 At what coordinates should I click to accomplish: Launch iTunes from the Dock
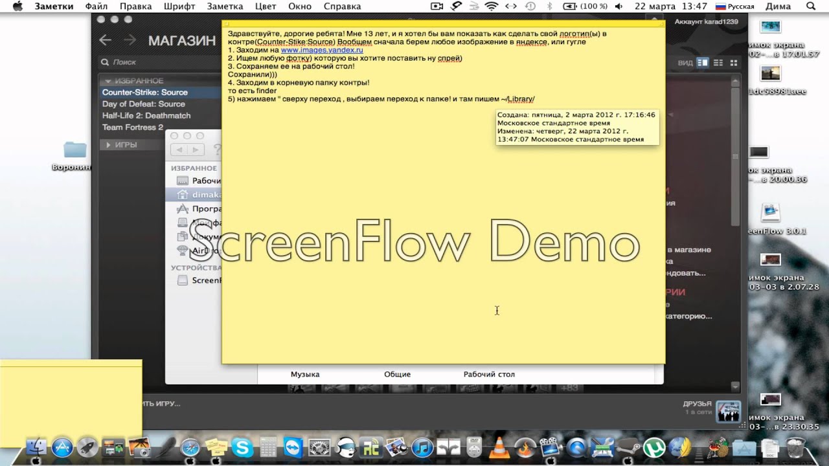point(422,448)
